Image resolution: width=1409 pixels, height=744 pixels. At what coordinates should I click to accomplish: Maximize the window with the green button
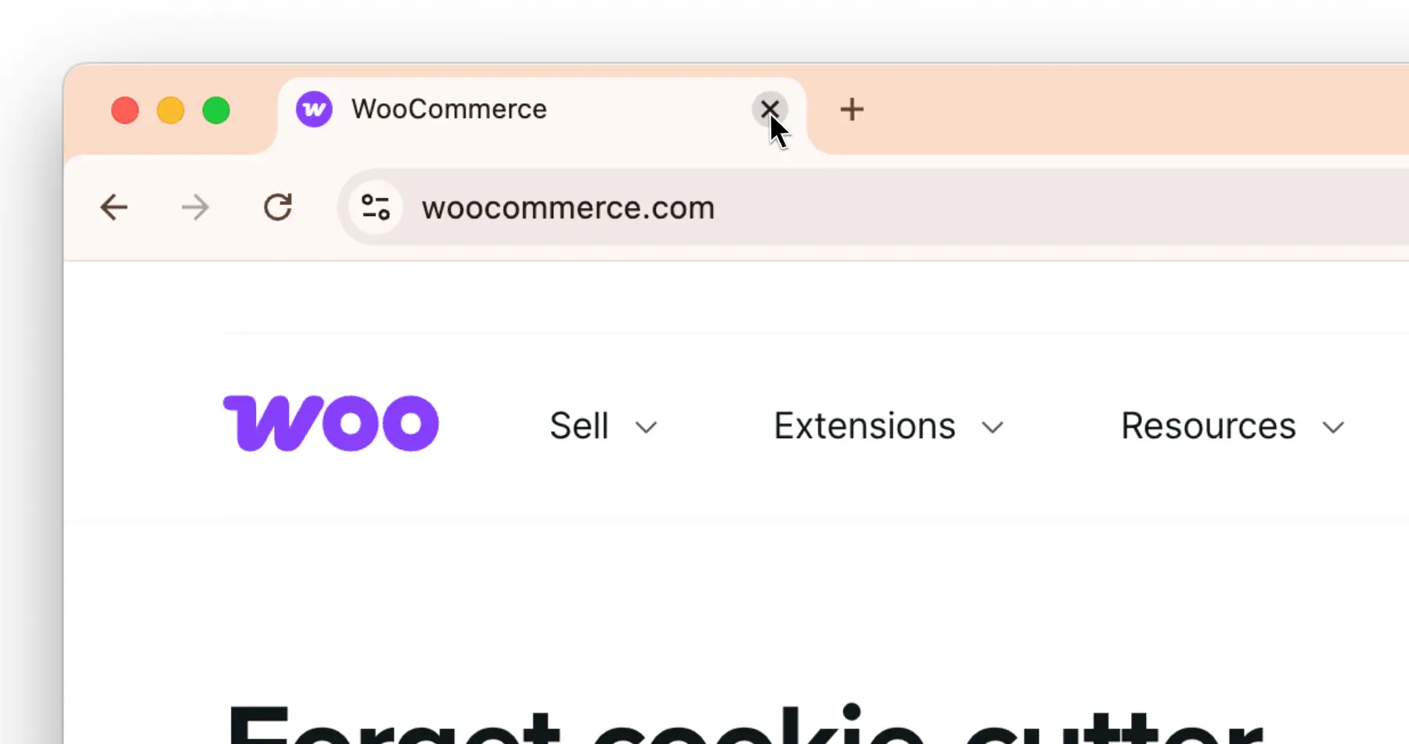pyautogui.click(x=216, y=110)
